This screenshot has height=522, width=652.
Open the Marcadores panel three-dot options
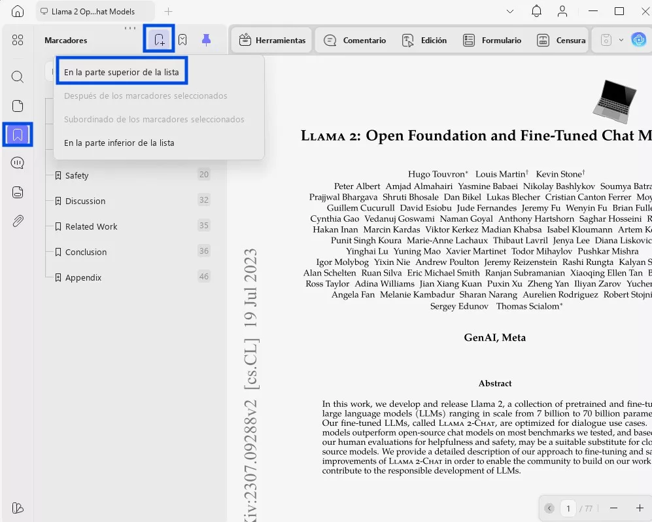click(x=130, y=28)
